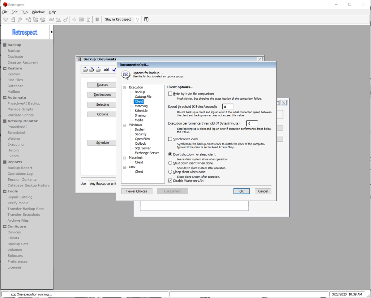
Task: Select Security under Windows in tree
Action: point(141,134)
